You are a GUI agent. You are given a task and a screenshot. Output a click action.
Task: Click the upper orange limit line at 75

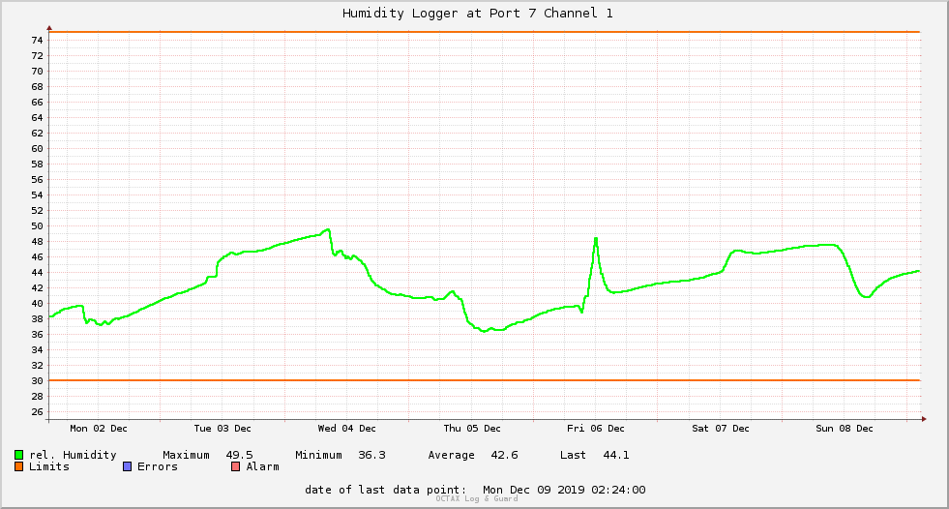tap(485, 32)
